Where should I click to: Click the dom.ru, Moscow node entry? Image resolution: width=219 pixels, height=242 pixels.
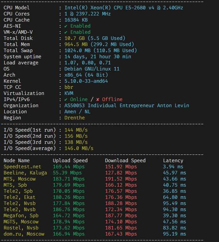[x=24, y=234]
